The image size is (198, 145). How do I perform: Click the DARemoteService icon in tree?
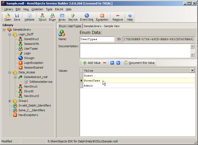26,82
